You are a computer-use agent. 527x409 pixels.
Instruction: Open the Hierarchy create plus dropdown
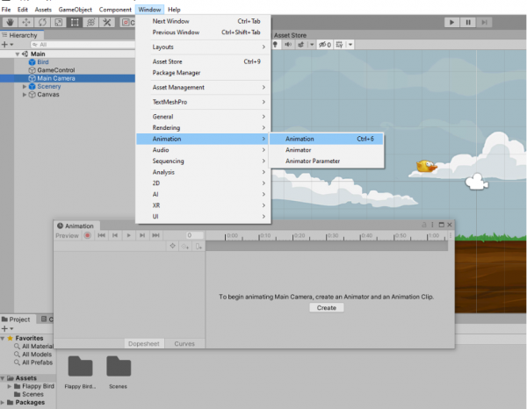[x=7, y=45]
